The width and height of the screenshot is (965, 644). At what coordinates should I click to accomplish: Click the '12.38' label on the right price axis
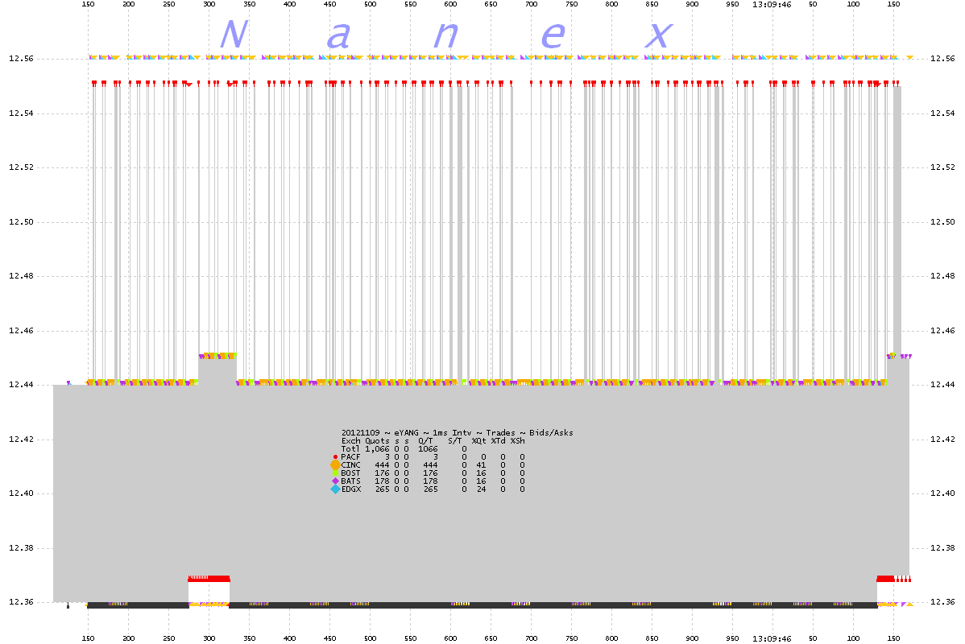pyautogui.click(x=942, y=548)
